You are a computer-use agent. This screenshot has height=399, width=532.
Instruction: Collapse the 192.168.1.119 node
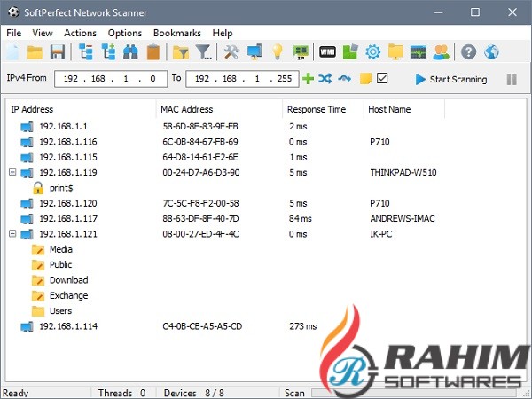(x=12, y=172)
